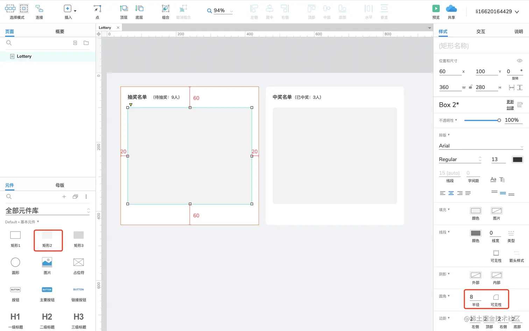Group selected widgets with 组合
The width and height of the screenshot is (529, 331).
click(x=165, y=12)
